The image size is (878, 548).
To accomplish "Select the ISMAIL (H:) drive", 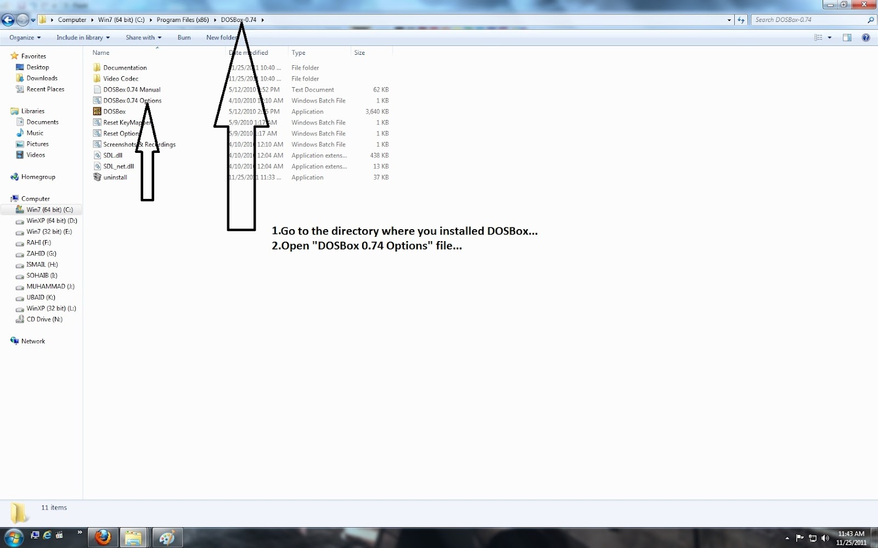I will 42,264.
